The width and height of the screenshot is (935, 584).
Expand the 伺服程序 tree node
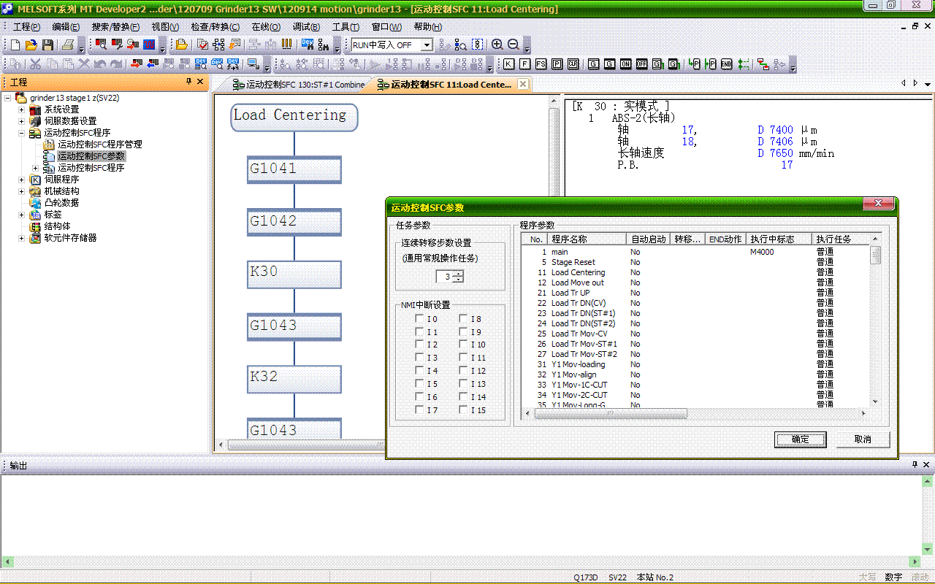coord(22,180)
